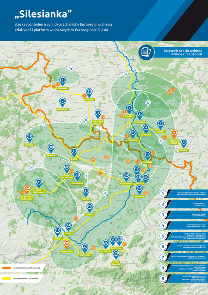Click blue pin 3 above Pietrowice Wielkie
208x295 pixels.
98,114
